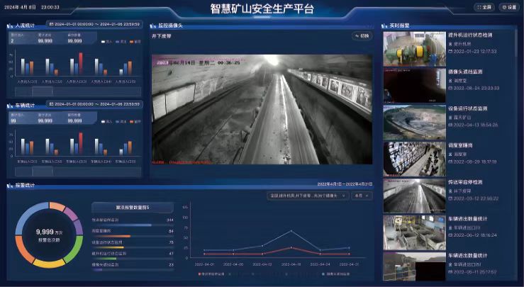The height and width of the screenshot is (287, 524).
Task: Click the 实时报警 panel header icon
Action: pyautogui.click(x=384, y=26)
